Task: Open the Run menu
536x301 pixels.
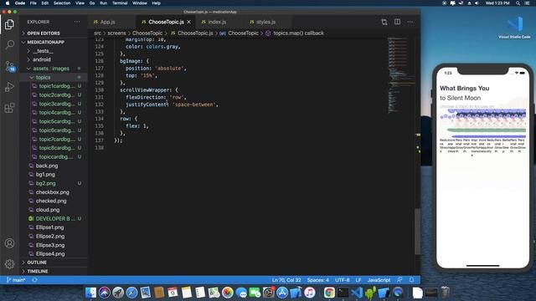Action: point(103,3)
